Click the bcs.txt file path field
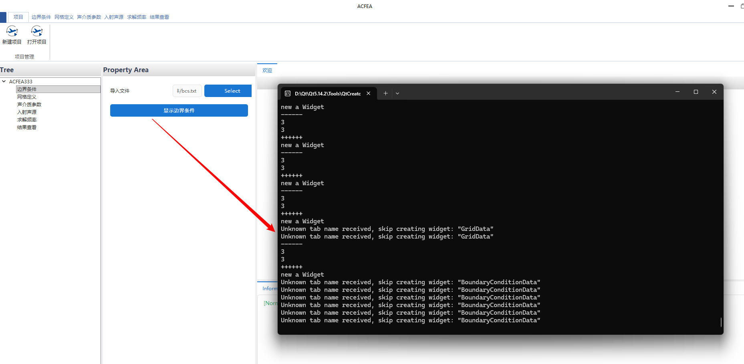Screen dimensions: 744x364 click(187, 91)
